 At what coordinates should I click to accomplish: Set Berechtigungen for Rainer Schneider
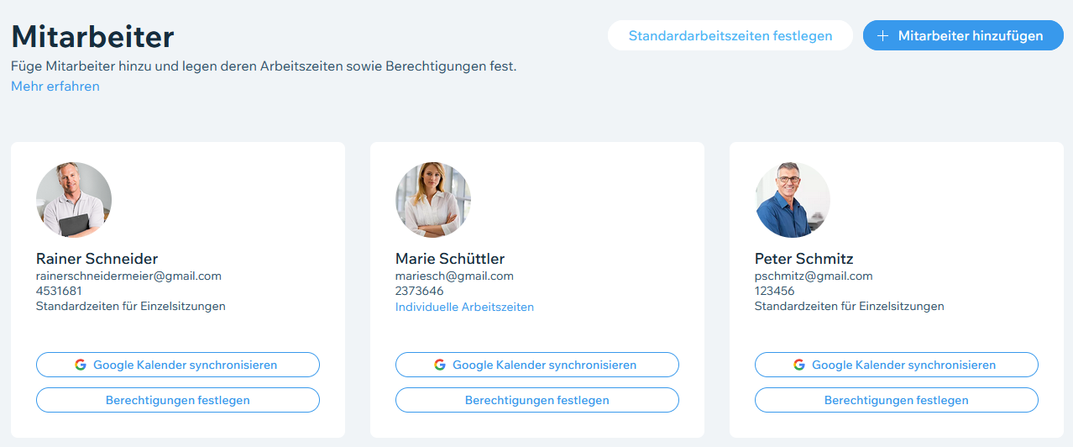(x=178, y=400)
